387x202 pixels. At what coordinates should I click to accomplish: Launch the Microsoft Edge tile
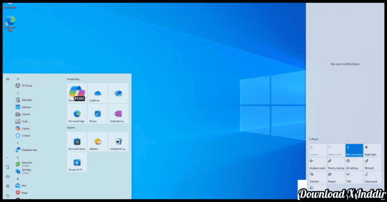77,114
